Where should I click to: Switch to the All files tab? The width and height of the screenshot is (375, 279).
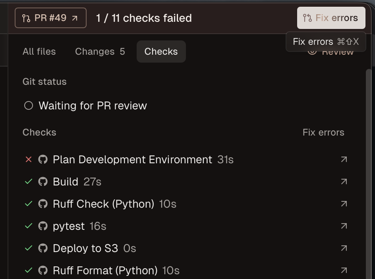coord(39,52)
